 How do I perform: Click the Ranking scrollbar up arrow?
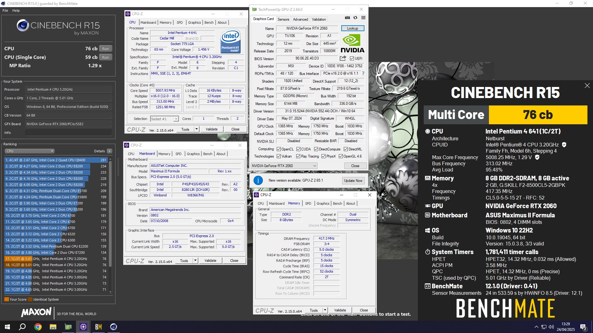[x=110, y=159]
